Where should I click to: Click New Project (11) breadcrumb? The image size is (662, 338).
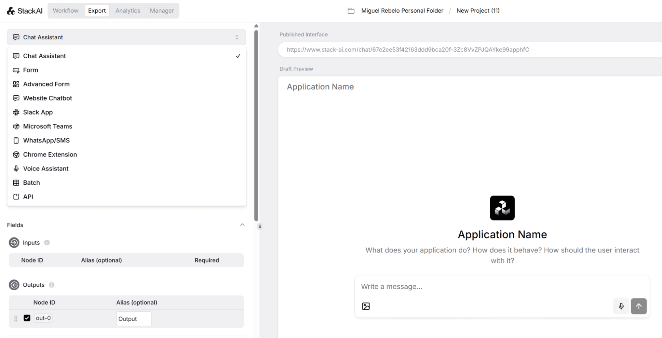click(x=478, y=11)
